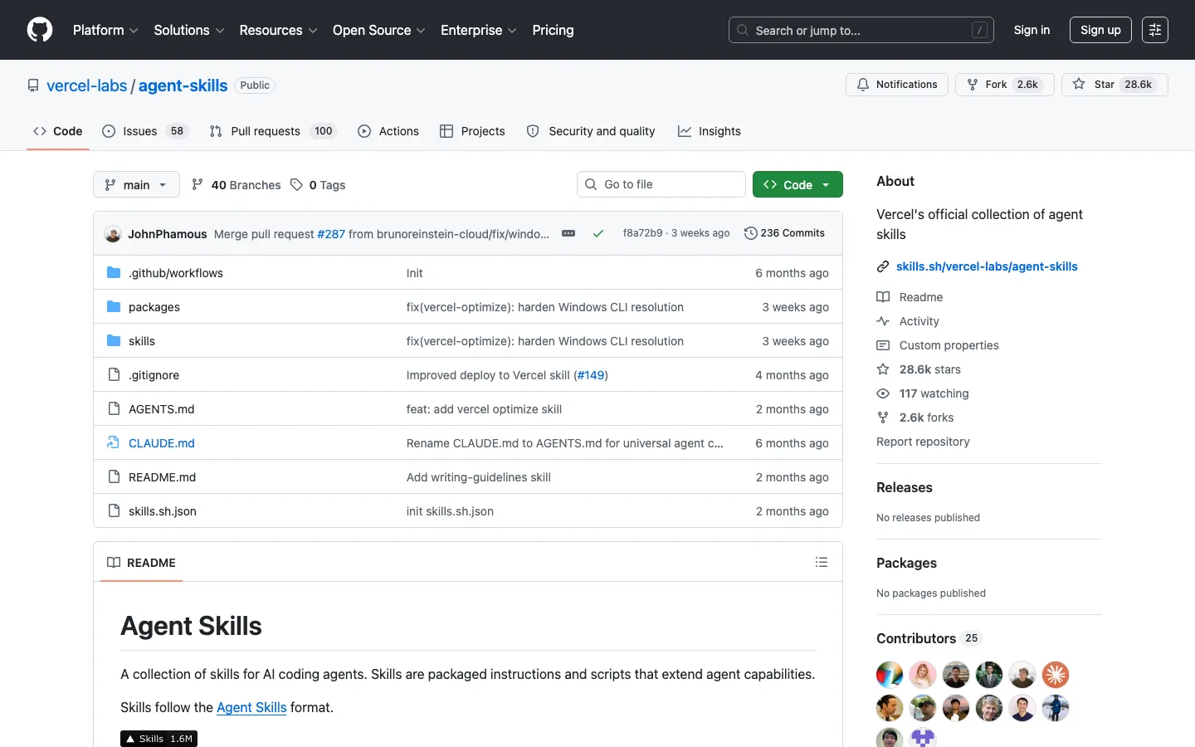This screenshot has height=747, width=1195.
Task: Open the Contributors 25 heading link
Action: tap(929, 638)
